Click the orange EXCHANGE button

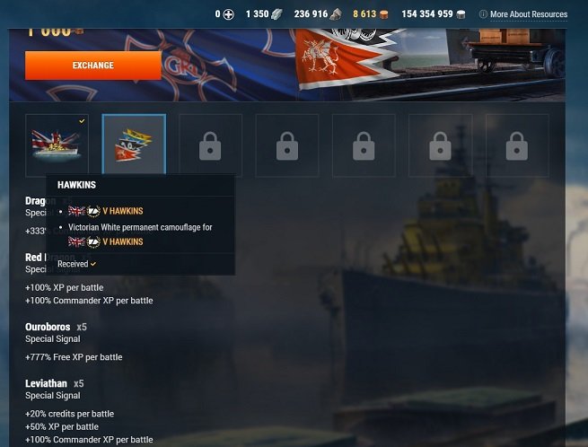[93, 66]
